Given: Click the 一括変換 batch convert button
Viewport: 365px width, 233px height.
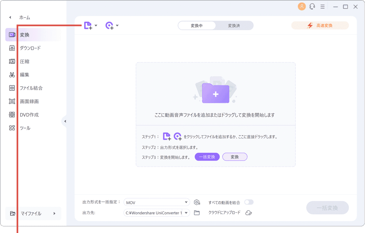Looking at the screenshot, I should pos(328,207).
